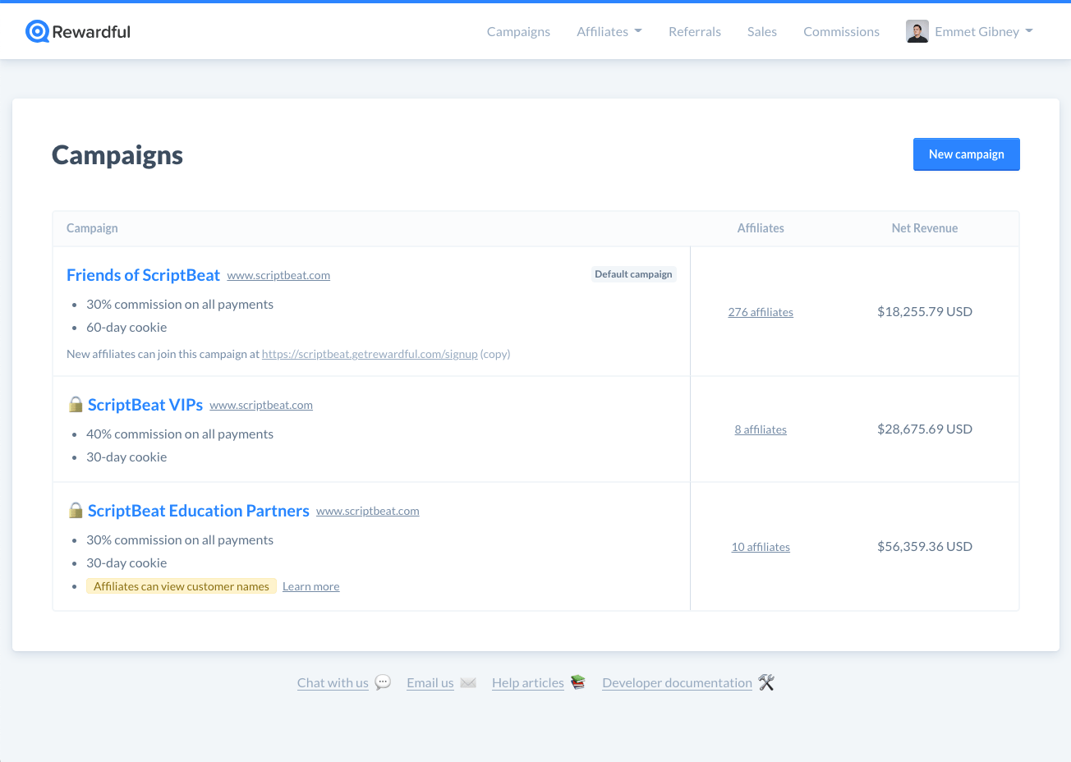Copy the campaign signup URL
This screenshot has height=762, width=1071.
(495, 354)
